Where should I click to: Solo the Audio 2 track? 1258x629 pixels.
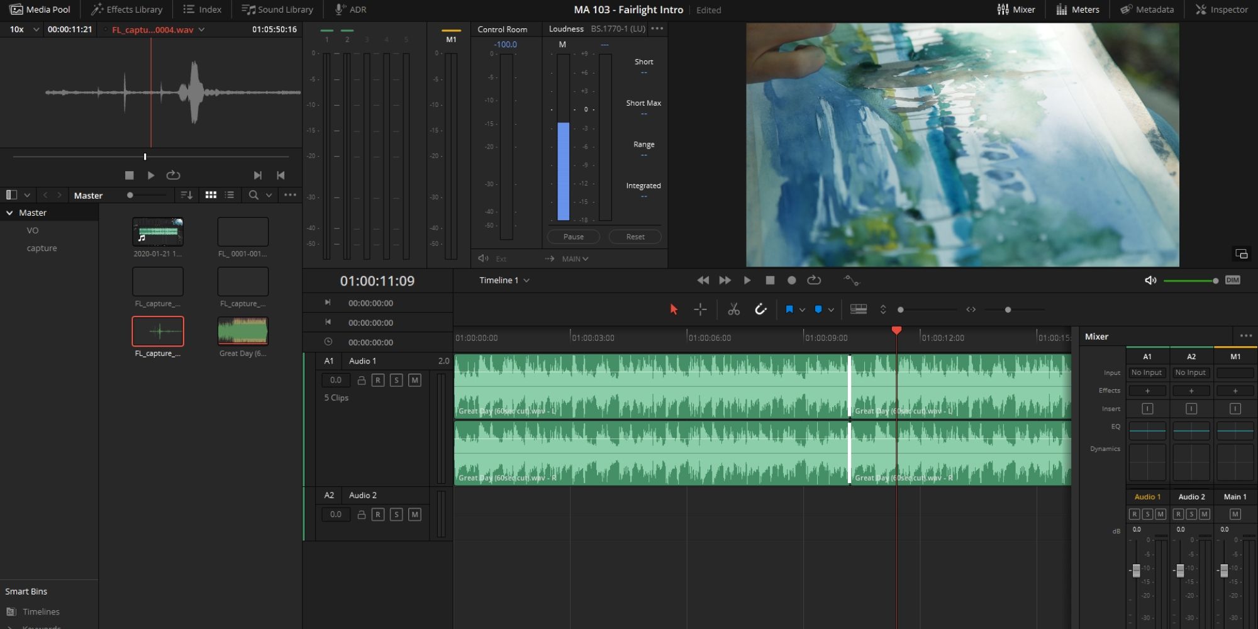[x=396, y=514]
